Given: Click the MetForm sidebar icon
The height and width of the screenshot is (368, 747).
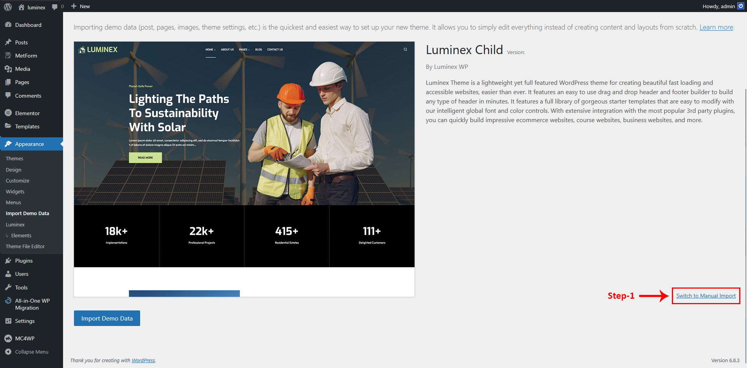Looking at the screenshot, I should coord(8,56).
